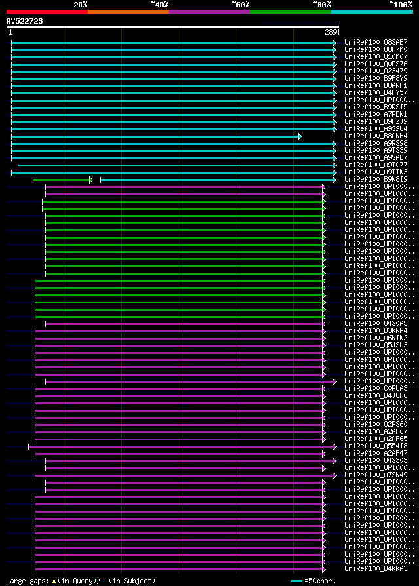
Task: Open hit UniRef100_B9HZJ9
Action: 376,121
